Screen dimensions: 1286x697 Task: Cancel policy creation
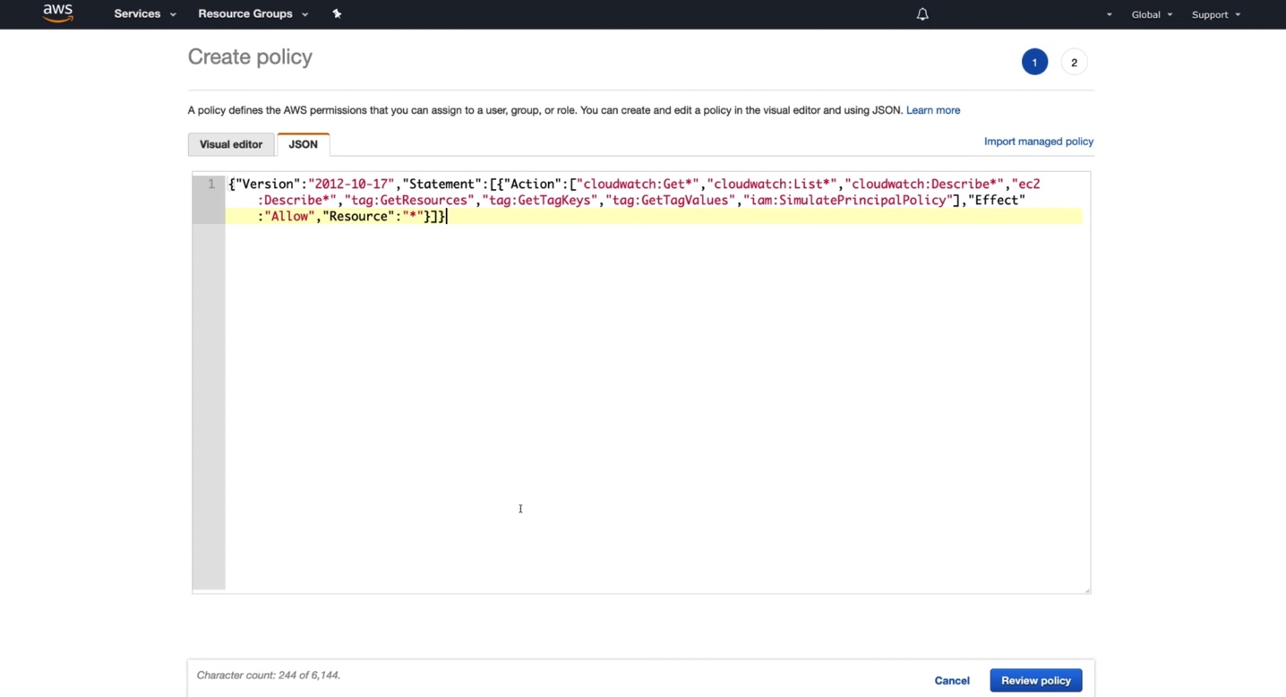(x=952, y=681)
